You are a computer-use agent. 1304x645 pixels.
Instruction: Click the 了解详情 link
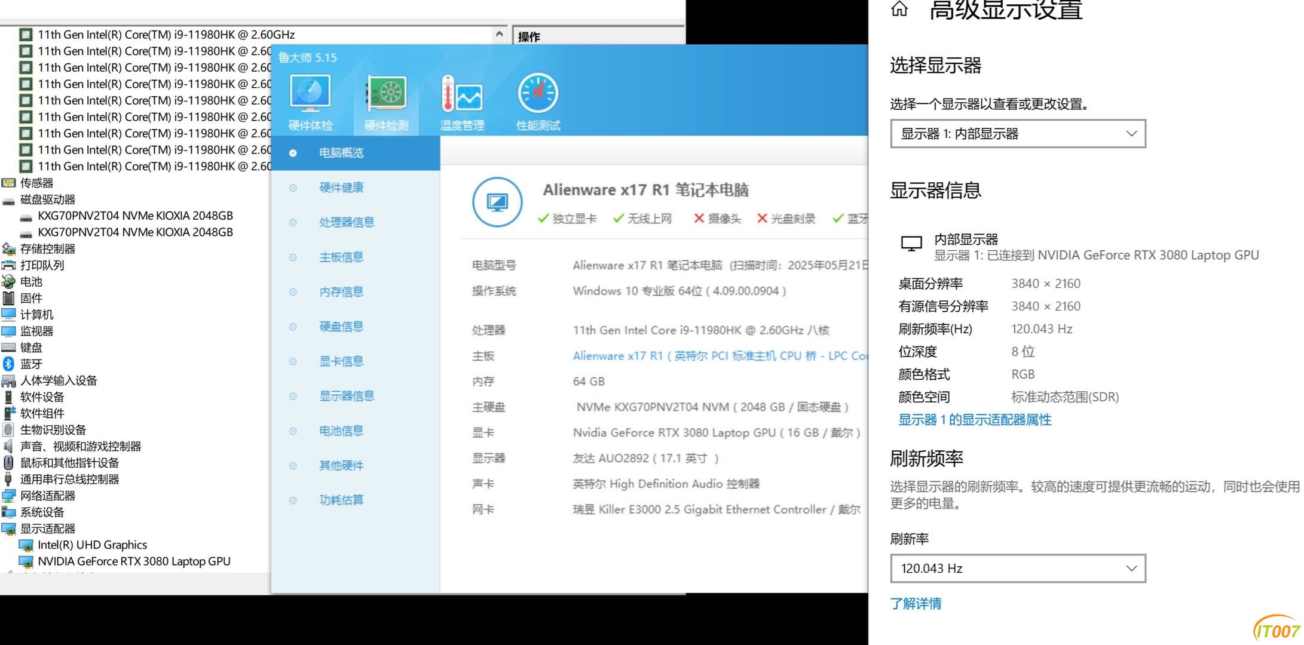[916, 603]
